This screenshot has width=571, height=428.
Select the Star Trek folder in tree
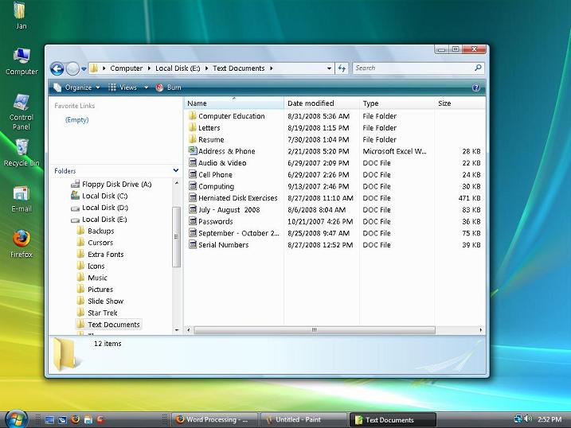pyautogui.click(x=102, y=313)
